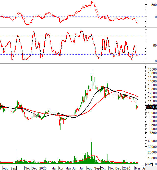Click the highest candlestick peak near 15500

coord(92,70)
